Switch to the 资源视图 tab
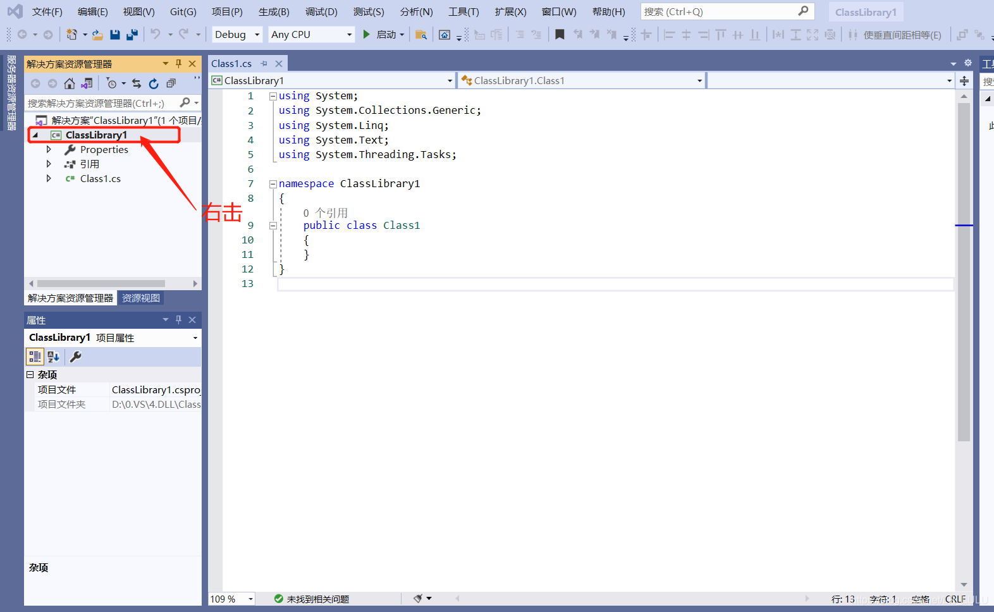Image resolution: width=994 pixels, height=612 pixels. tap(141, 298)
